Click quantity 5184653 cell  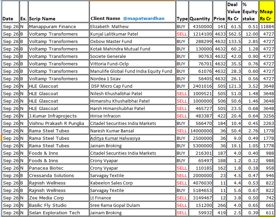200,190
